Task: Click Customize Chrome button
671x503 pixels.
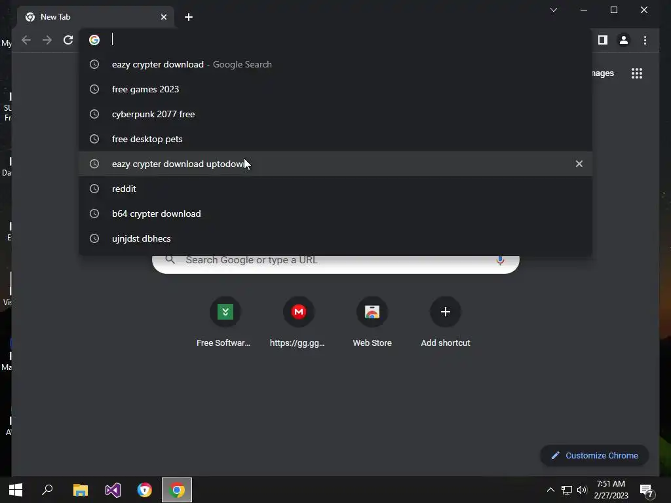Action: [594, 456]
